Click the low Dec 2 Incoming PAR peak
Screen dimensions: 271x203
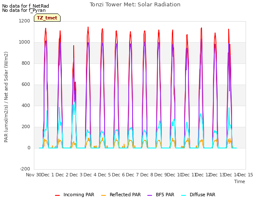coord(74,46)
